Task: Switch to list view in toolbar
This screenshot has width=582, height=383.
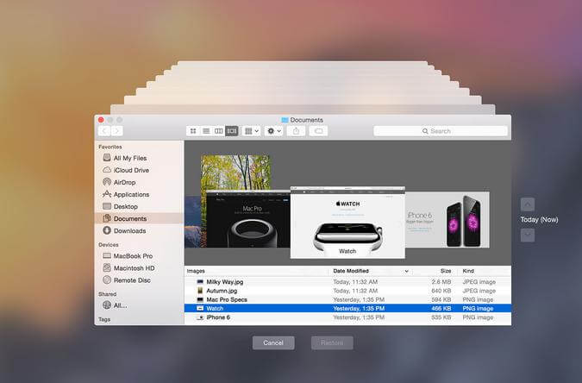Action: click(x=206, y=131)
